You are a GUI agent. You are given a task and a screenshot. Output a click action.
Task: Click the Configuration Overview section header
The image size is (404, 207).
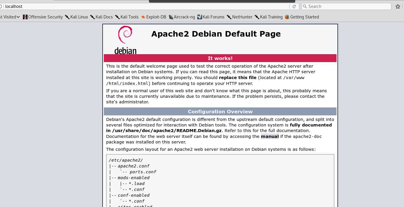pyautogui.click(x=220, y=112)
